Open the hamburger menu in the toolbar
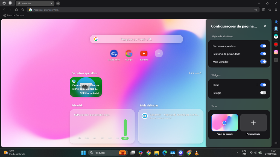Image resolution: width=280 pixels, height=157 pixels. click(x=276, y=10)
